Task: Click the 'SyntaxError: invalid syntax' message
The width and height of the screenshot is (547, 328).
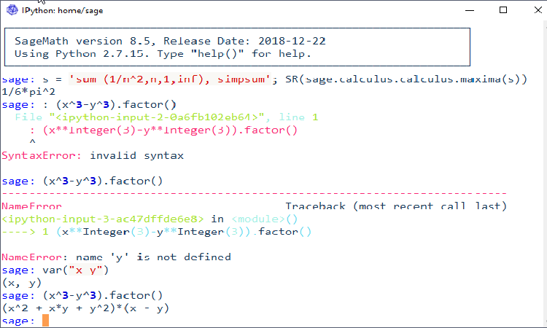Action: [x=93, y=155]
